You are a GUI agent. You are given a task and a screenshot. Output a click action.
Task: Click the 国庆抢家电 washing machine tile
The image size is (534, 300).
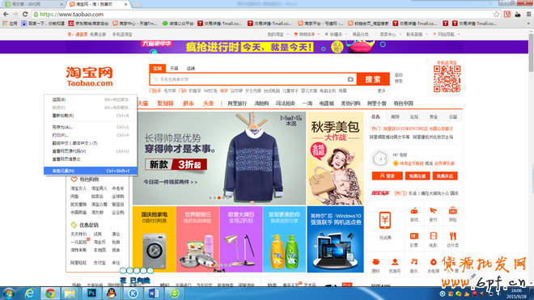155,239
